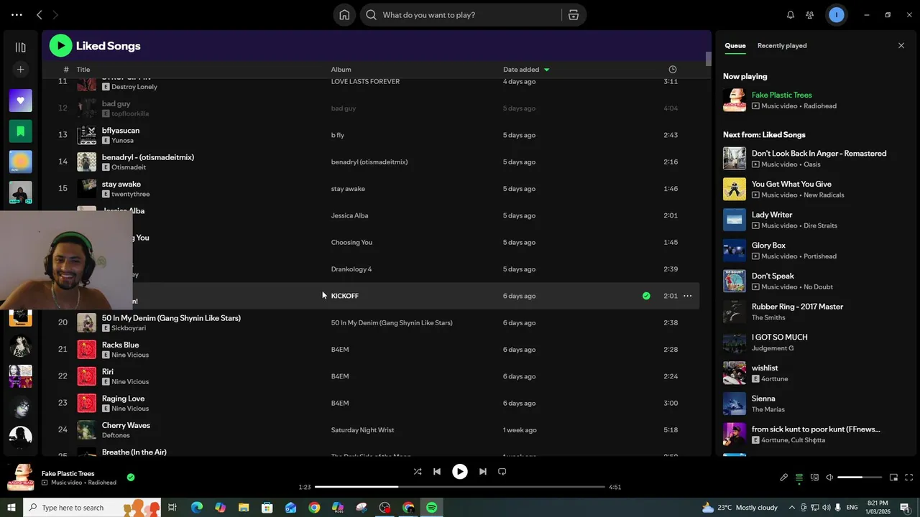
Task: Open the mini player
Action: (x=893, y=478)
